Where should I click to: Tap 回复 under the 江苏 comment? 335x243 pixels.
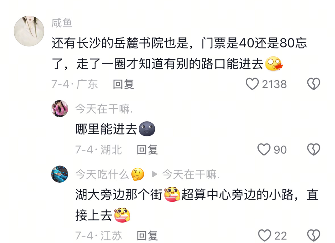pyautogui.click(x=147, y=236)
